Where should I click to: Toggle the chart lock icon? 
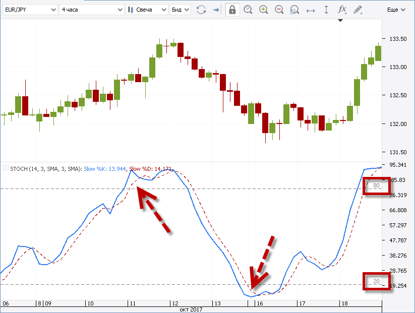232,10
